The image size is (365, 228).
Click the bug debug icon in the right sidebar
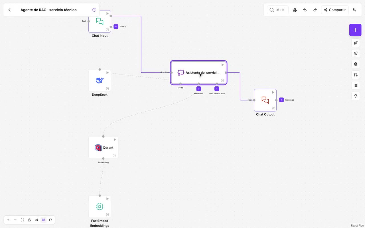356,64
